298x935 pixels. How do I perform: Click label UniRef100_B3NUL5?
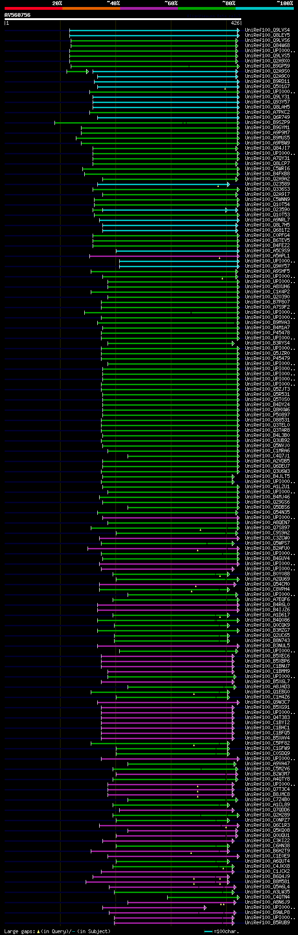267,646
